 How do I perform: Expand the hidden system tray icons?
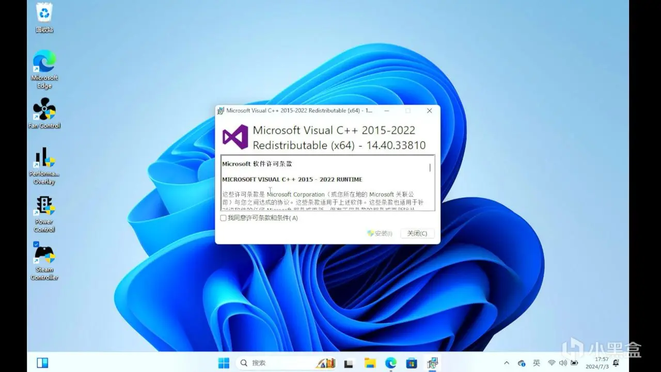click(506, 363)
